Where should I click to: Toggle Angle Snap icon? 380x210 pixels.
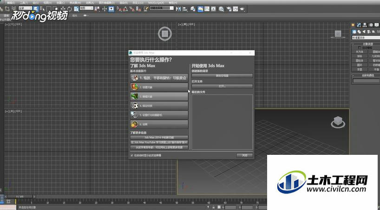(x=125, y=9)
